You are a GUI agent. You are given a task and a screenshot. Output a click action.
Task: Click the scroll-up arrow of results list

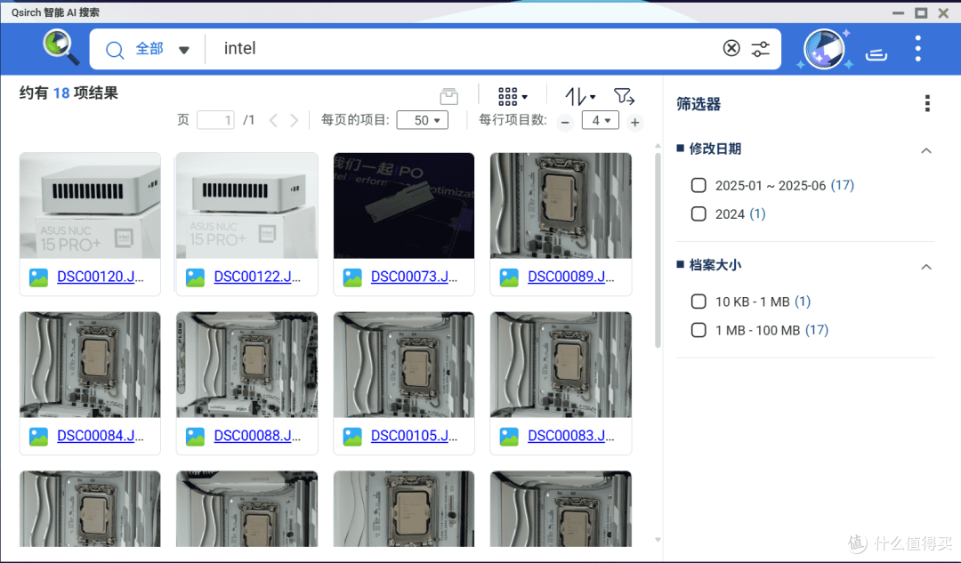tap(658, 146)
